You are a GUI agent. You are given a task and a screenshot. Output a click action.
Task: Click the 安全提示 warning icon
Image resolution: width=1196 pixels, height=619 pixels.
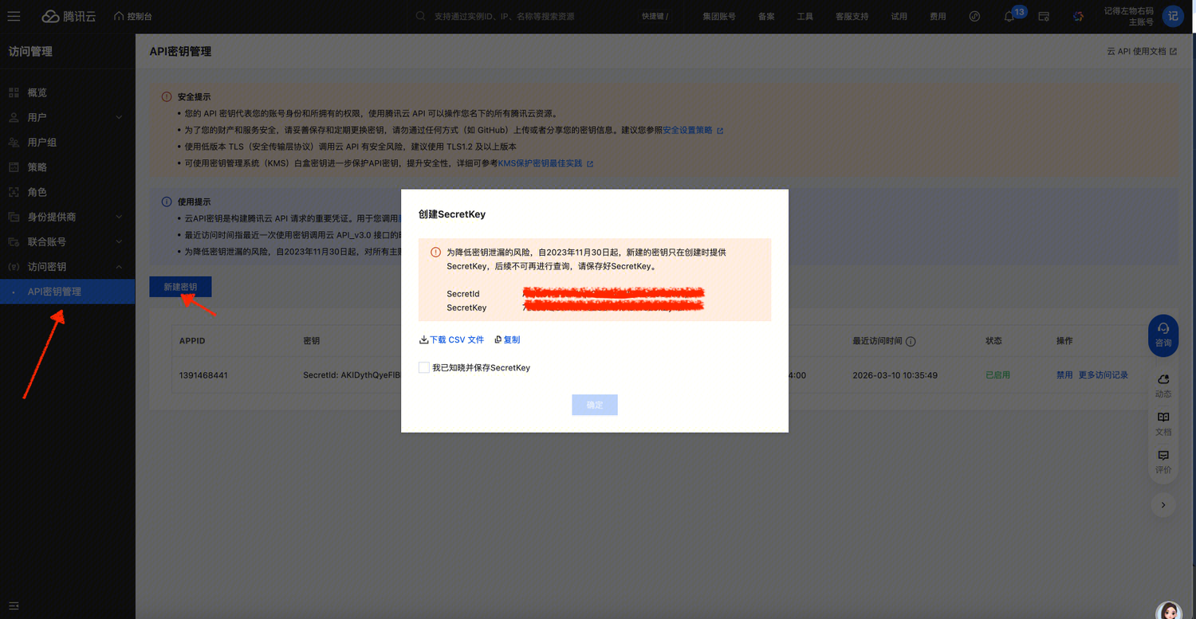click(167, 96)
